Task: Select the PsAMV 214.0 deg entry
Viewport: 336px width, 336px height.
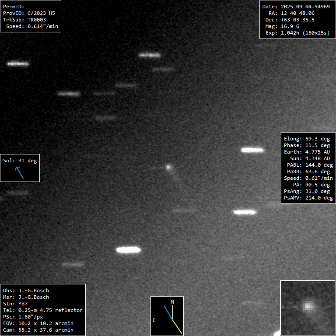Action: point(307,198)
